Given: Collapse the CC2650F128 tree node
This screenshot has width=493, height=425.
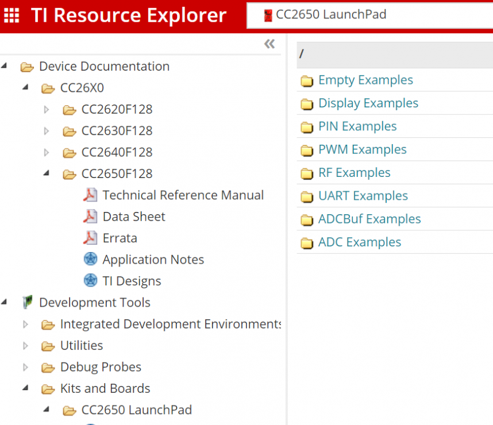Looking at the screenshot, I should click(x=47, y=173).
